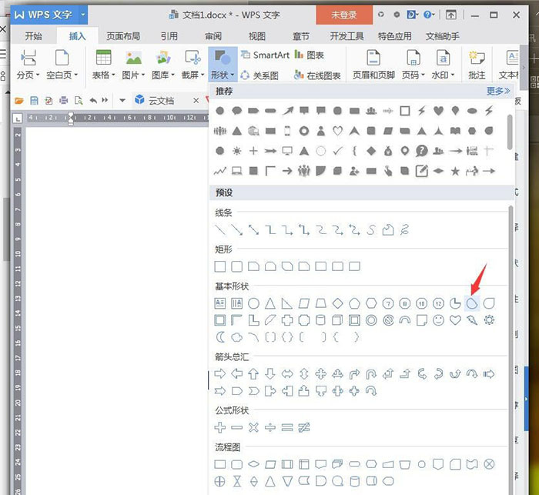Select the smiley face shape
The height and width of the screenshot is (495, 539).
pos(438,320)
